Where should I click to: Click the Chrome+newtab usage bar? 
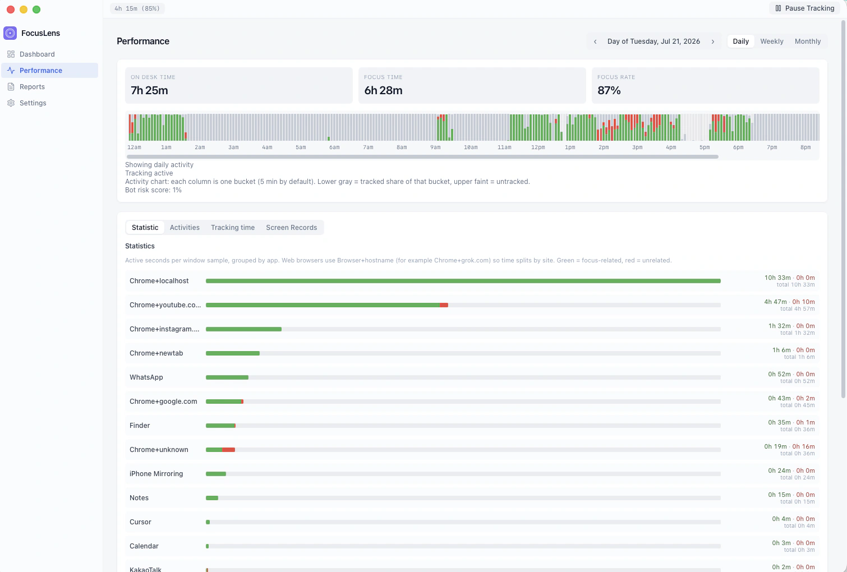coord(463,353)
